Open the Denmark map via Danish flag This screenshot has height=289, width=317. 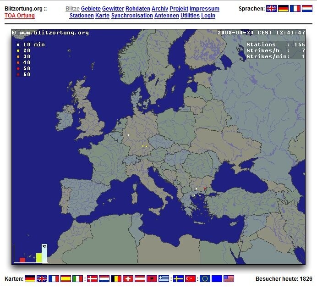[92, 279]
